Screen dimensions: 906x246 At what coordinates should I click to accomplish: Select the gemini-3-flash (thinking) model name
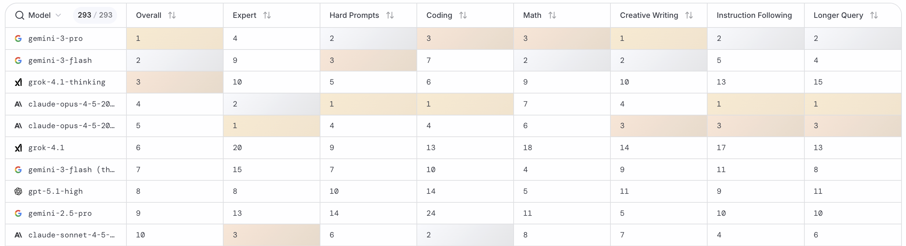coord(71,169)
